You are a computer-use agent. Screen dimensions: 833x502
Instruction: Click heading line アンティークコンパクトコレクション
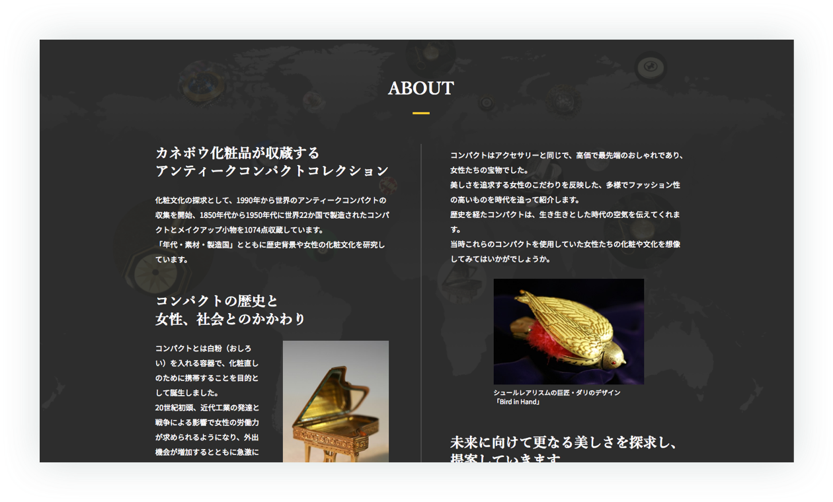pos(272,170)
